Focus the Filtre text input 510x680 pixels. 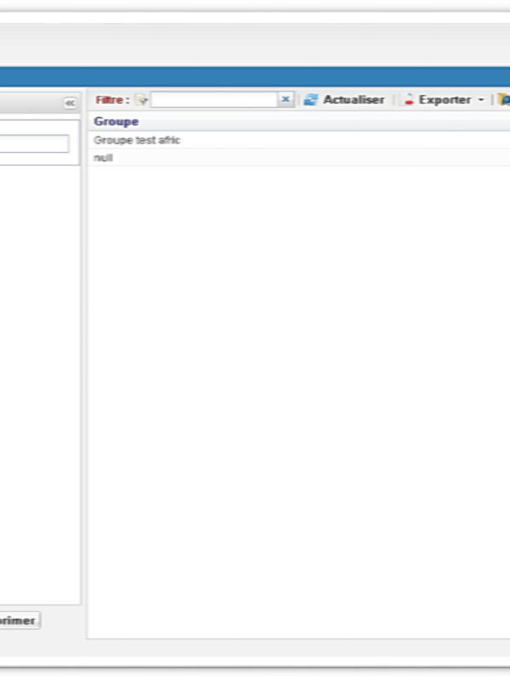[214, 100]
